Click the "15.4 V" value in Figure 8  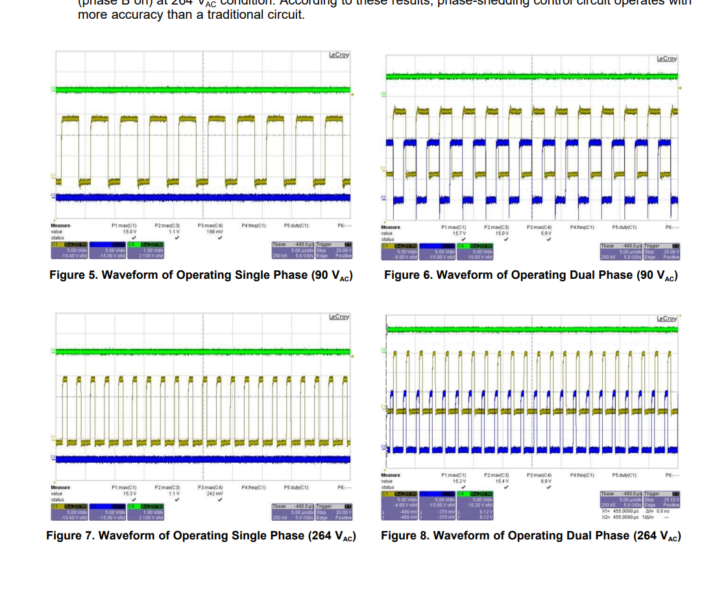coord(502,481)
